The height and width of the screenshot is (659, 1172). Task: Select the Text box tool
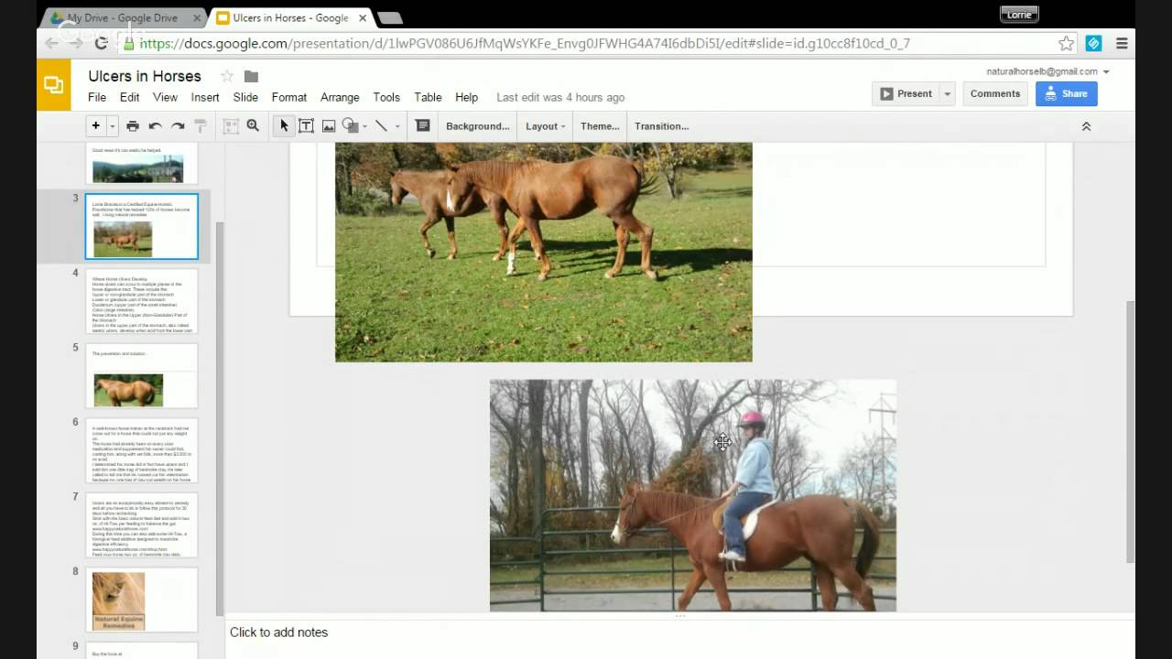click(306, 126)
